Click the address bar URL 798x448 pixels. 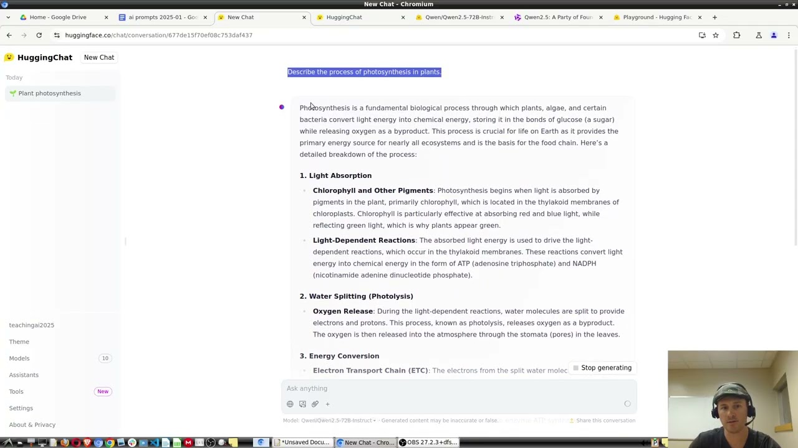[158, 35]
